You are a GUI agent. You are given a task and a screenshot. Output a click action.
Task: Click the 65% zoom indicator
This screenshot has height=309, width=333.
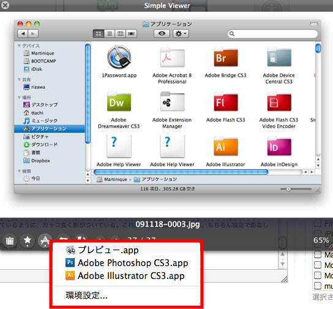click(321, 240)
